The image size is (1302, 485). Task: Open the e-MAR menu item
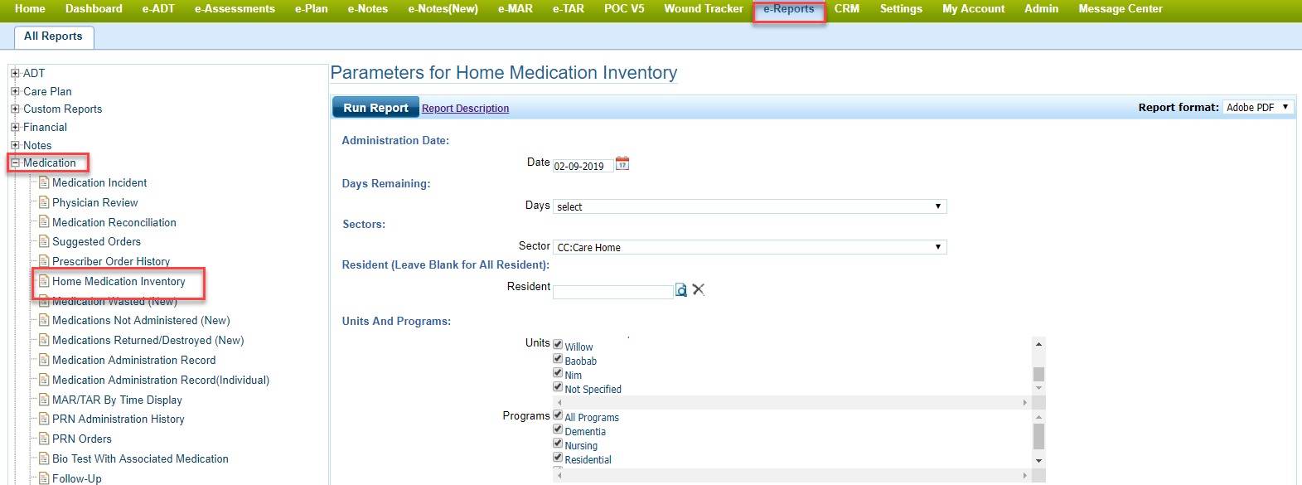(x=515, y=9)
